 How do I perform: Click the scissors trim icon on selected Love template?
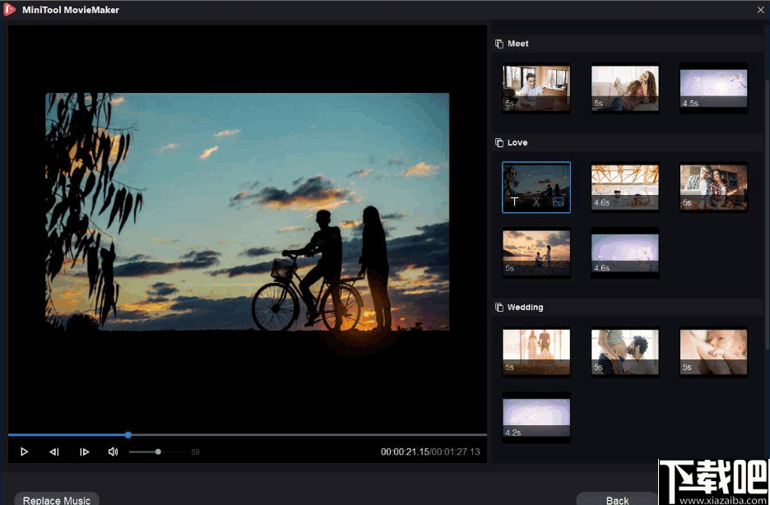[536, 202]
